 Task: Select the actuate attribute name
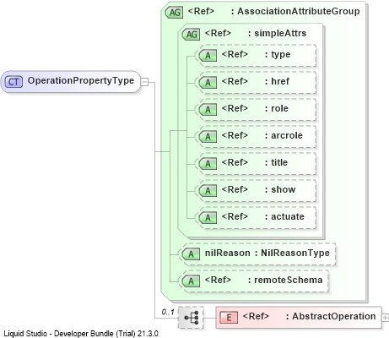pyautogui.click(x=288, y=216)
